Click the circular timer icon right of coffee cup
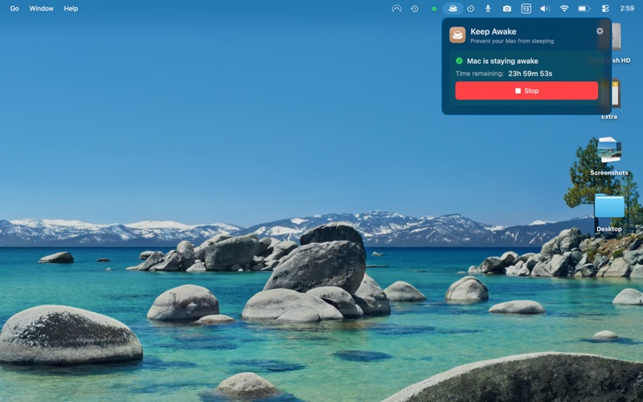 click(x=471, y=9)
